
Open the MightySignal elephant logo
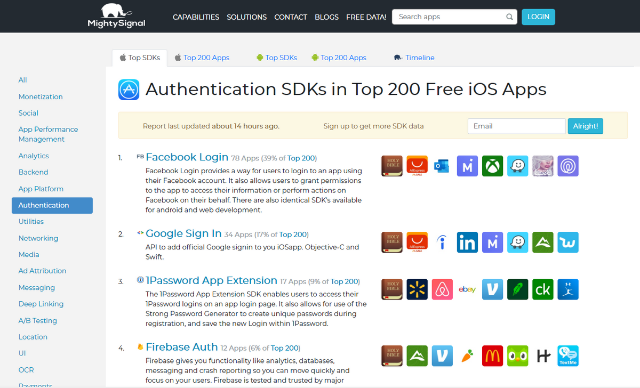pyautogui.click(x=116, y=16)
